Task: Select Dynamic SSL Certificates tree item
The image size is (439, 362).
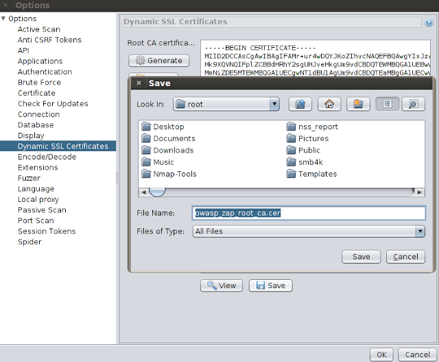Action: coord(58,146)
